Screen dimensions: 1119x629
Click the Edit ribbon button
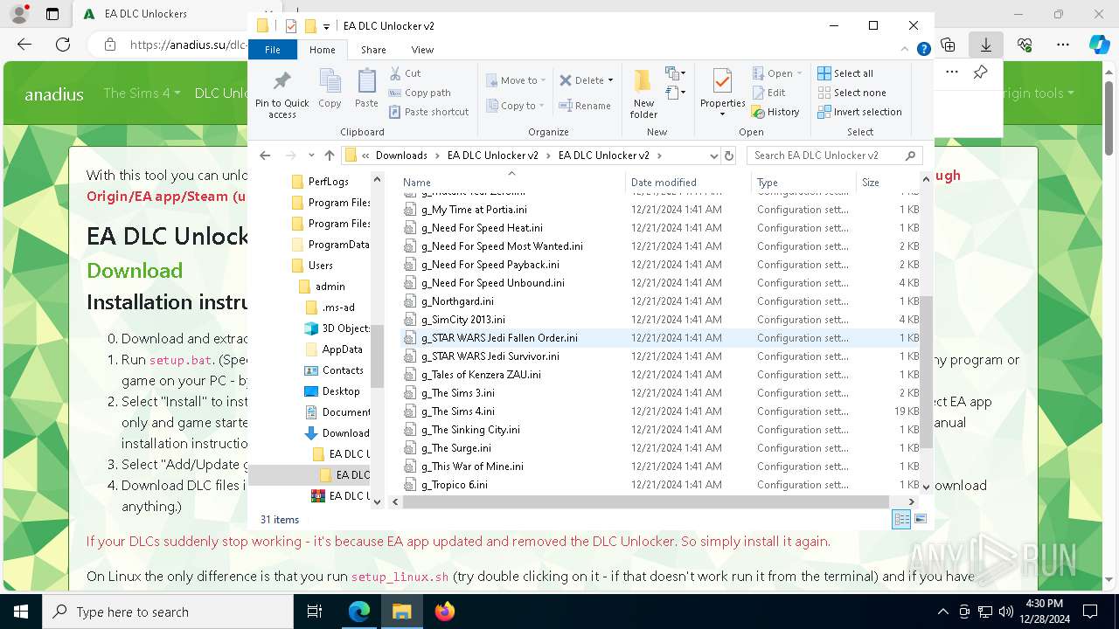[768, 93]
